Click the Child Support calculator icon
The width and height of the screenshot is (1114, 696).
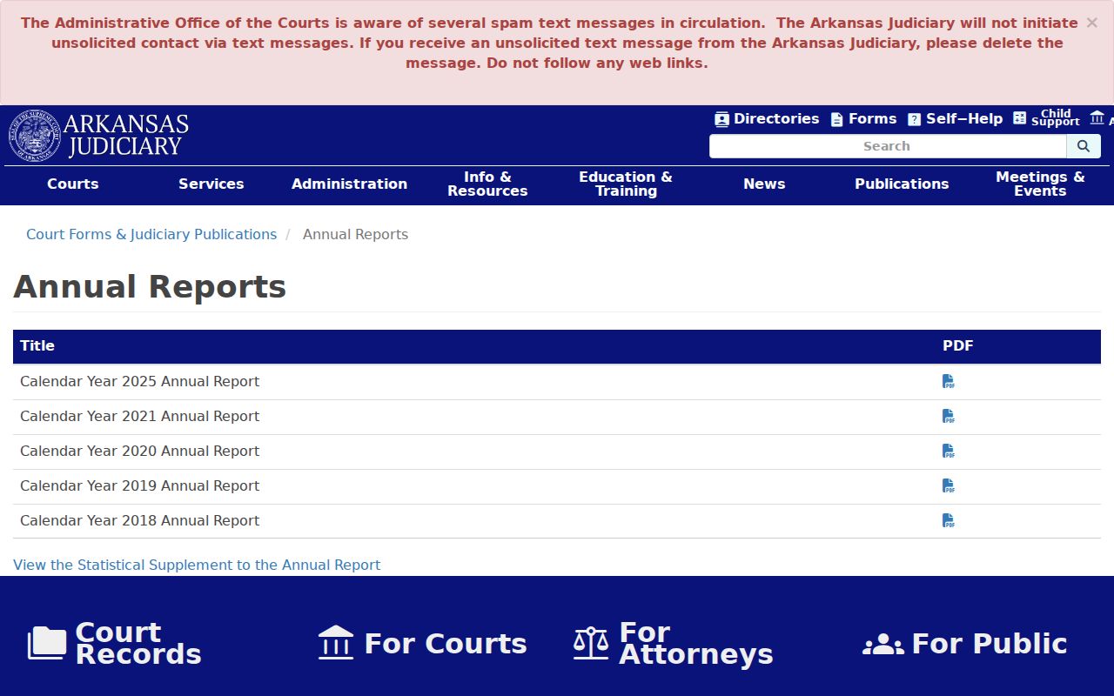1020,118
